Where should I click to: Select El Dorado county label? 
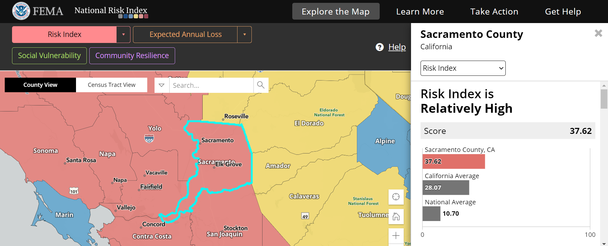pos(309,123)
